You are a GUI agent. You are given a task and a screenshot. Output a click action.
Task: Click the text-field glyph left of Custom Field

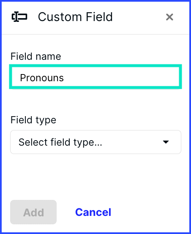(x=19, y=17)
